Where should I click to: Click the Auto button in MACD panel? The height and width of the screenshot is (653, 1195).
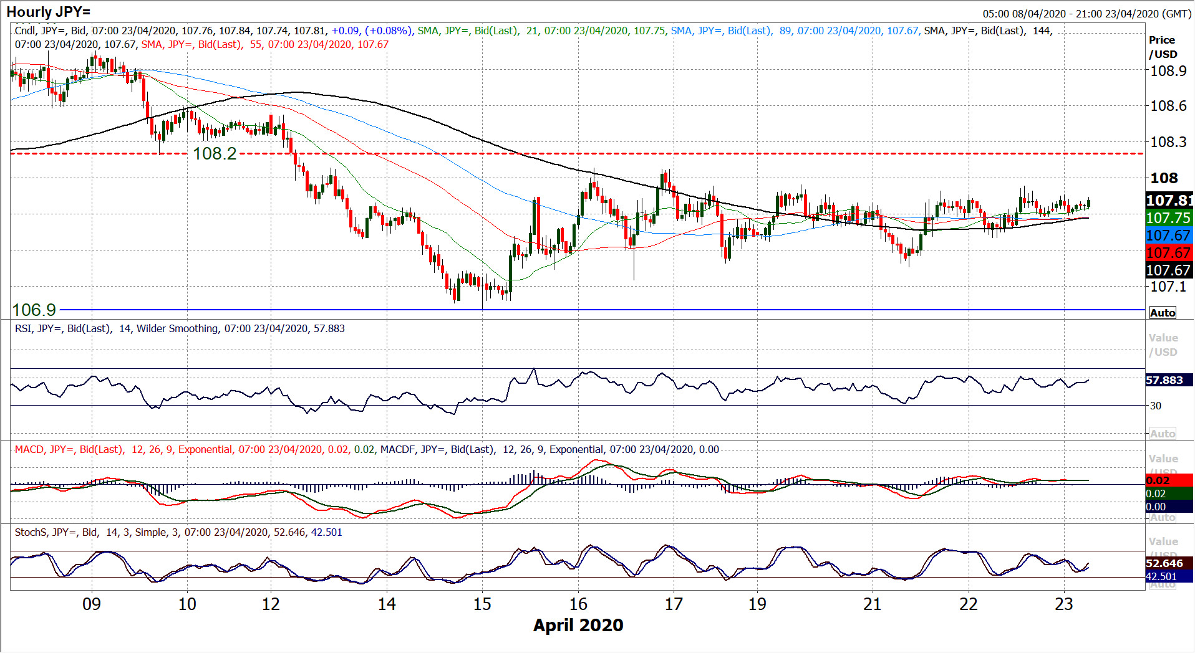point(1163,517)
